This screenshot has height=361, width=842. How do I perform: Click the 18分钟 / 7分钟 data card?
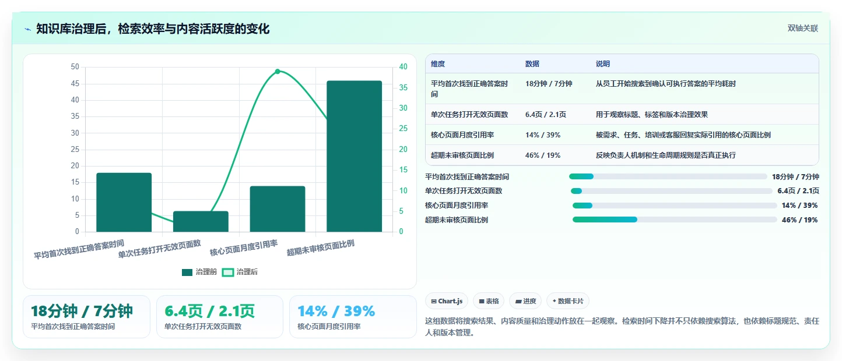coord(86,317)
